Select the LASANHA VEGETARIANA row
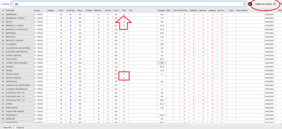The height and width of the screenshot is (129, 282). pos(19,89)
